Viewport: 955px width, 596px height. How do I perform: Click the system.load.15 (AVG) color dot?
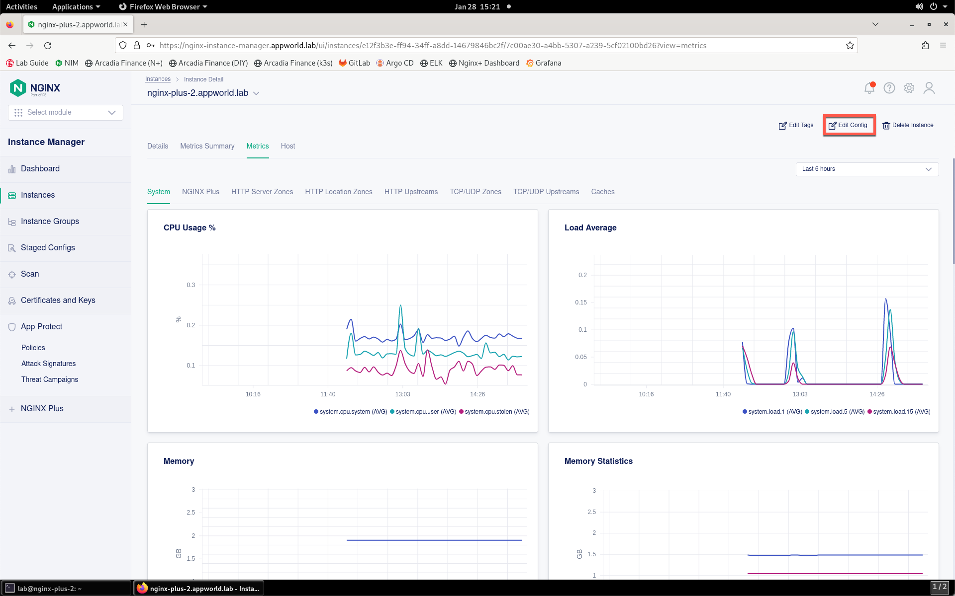(x=869, y=412)
